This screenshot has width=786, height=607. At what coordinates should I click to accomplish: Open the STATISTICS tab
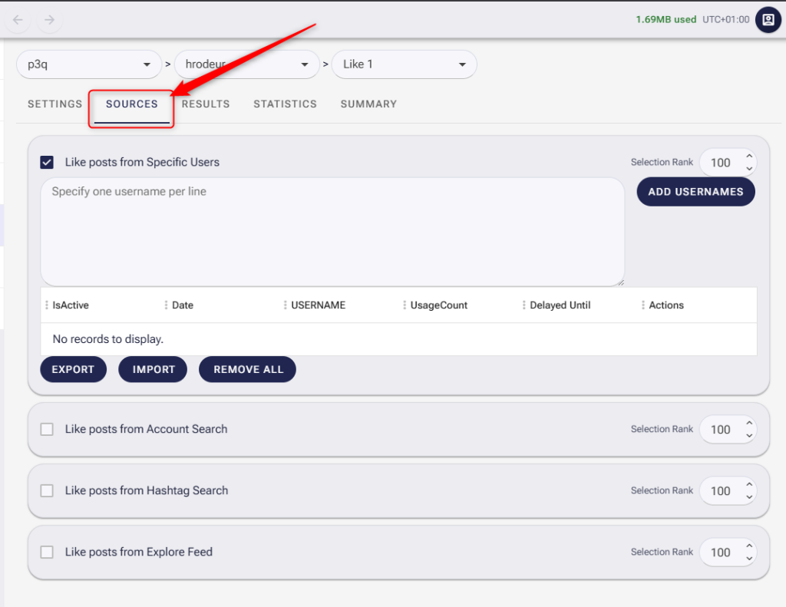(x=285, y=104)
